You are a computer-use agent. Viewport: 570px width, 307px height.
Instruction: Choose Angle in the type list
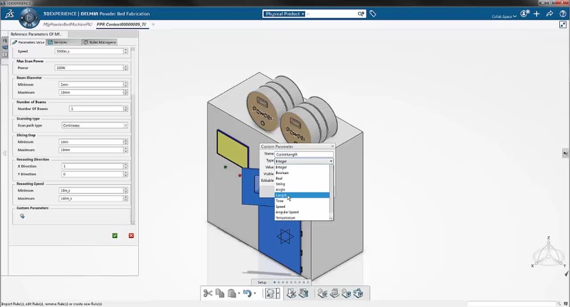click(302, 189)
